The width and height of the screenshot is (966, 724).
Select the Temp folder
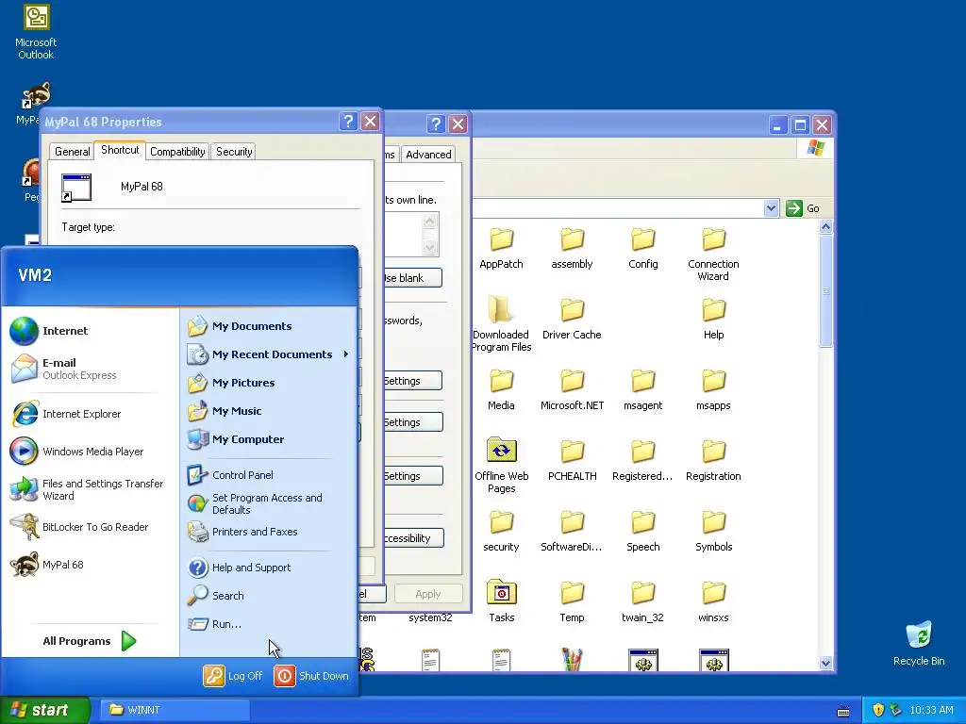pyautogui.click(x=572, y=602)
